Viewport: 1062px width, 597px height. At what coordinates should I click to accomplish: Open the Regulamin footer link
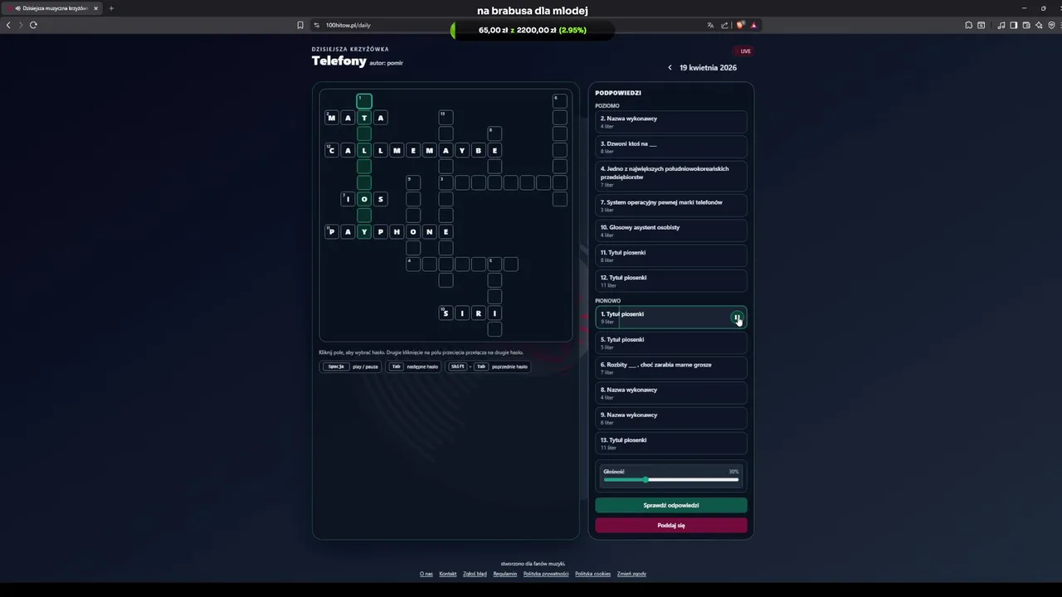point(504,574)
